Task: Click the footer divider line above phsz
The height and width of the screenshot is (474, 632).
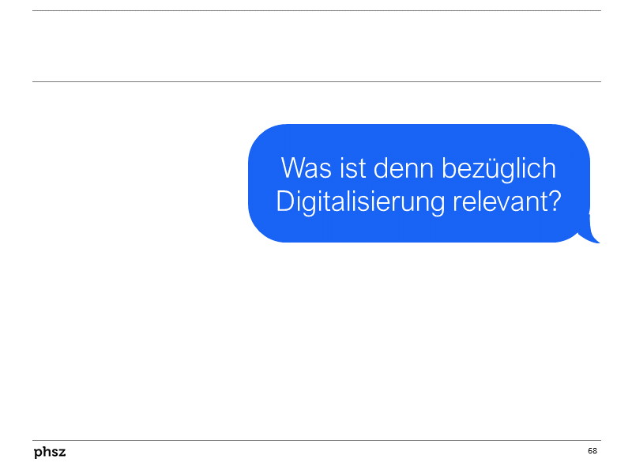Action: pos(317,440)
